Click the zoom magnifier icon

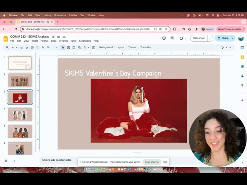tap(43, 47)
